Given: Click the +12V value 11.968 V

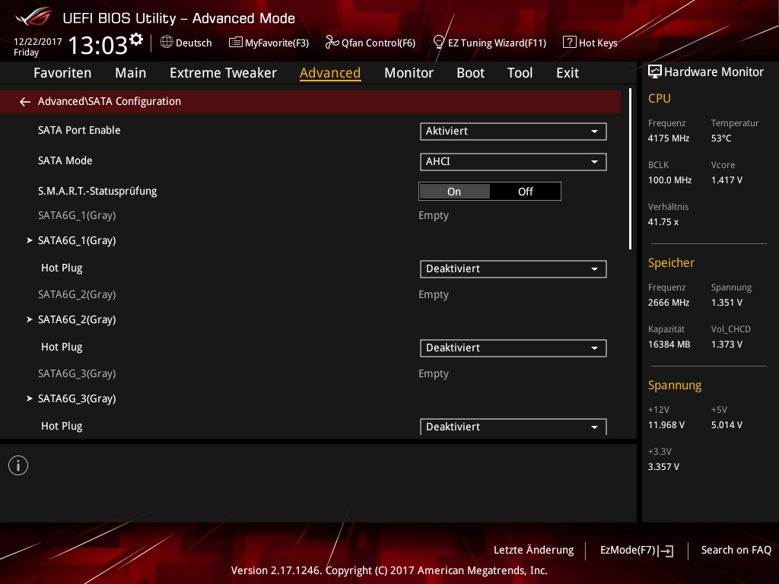Looking at the screenshot, I should pyautogui.click(x=666, y=425).
